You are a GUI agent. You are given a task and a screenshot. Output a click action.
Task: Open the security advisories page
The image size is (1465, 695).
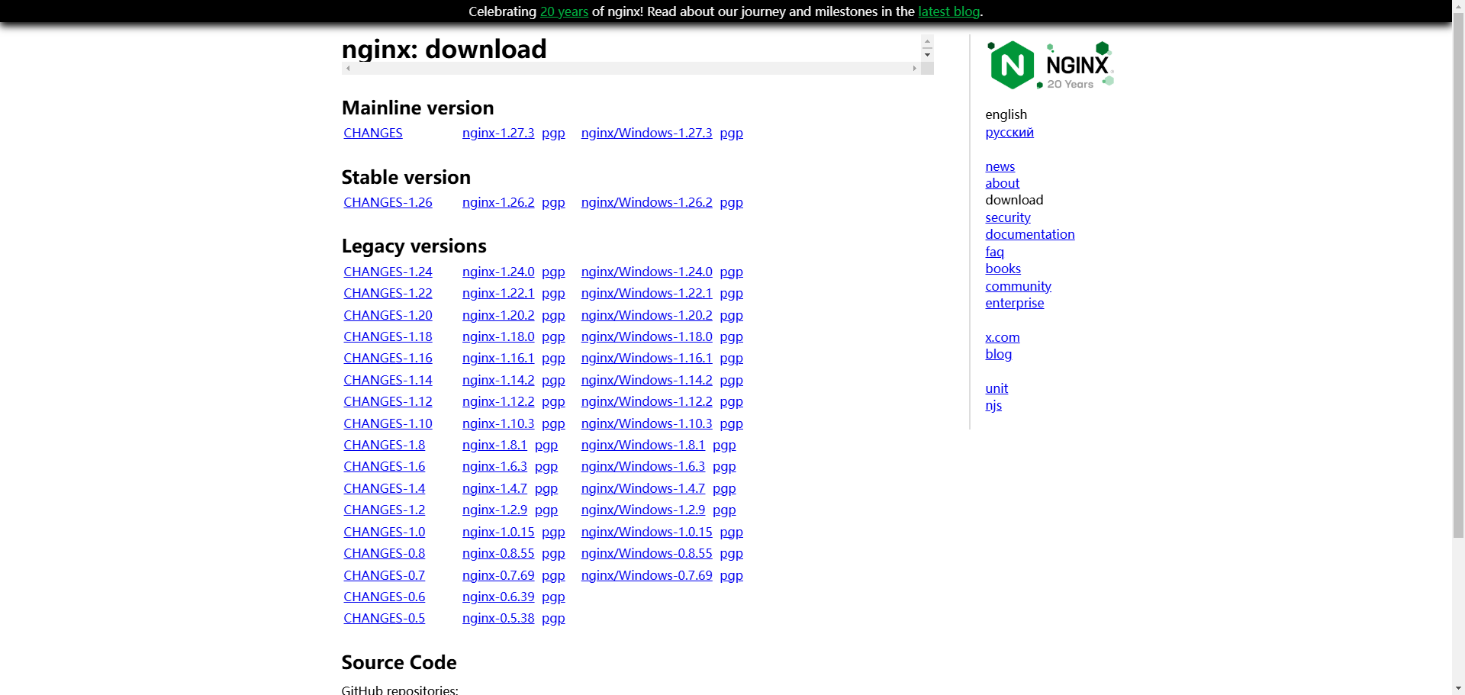click(x=1007, y=217)
